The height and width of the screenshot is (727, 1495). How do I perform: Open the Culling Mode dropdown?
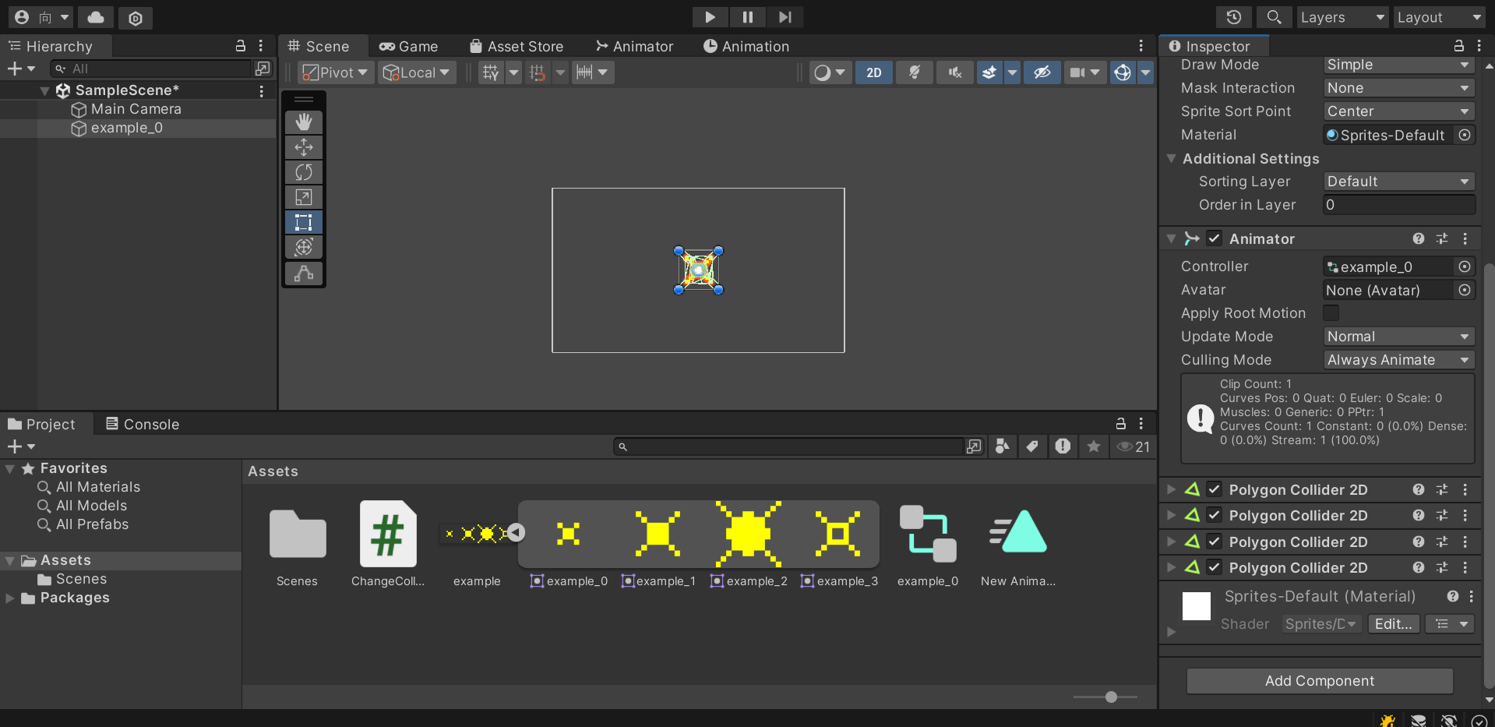pyautogui.click(x=1399, y=360)
